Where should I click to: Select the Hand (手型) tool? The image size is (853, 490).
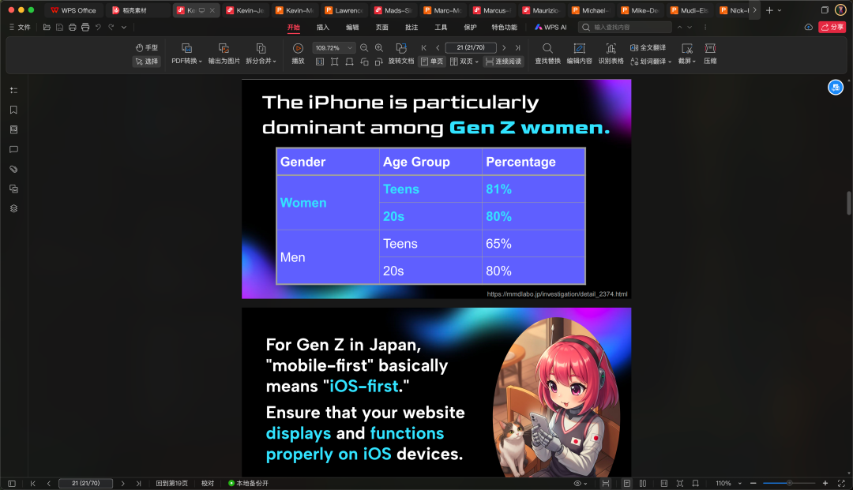pyautogui.click(x=146, y=48)
